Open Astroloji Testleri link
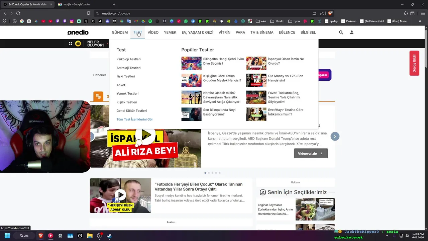The height and width of the screenshot is (241, 428). (128, 68)
